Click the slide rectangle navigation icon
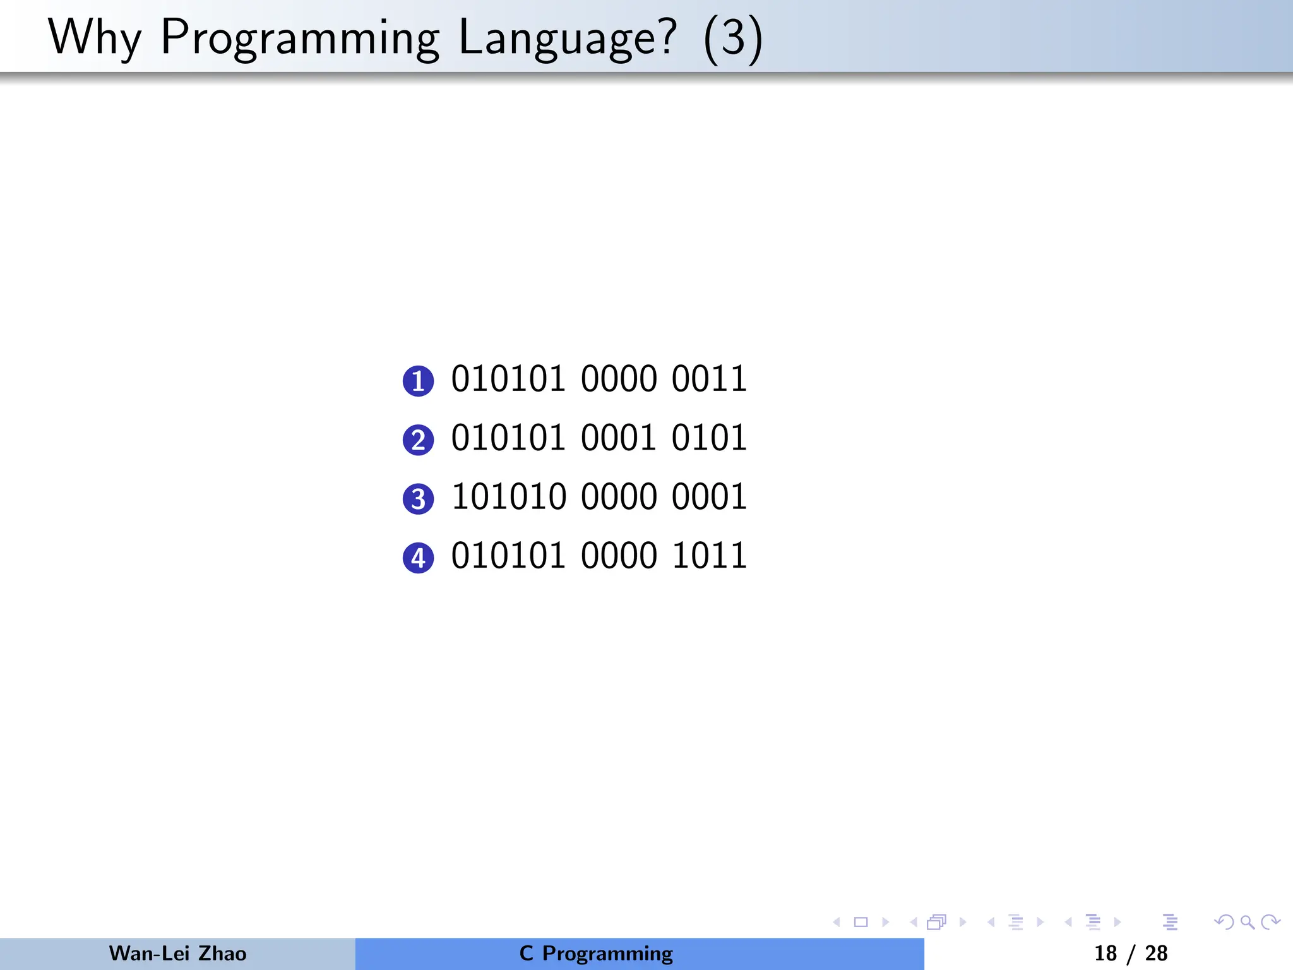Screen dimensions: 1293x970 (x=861, y=923)
